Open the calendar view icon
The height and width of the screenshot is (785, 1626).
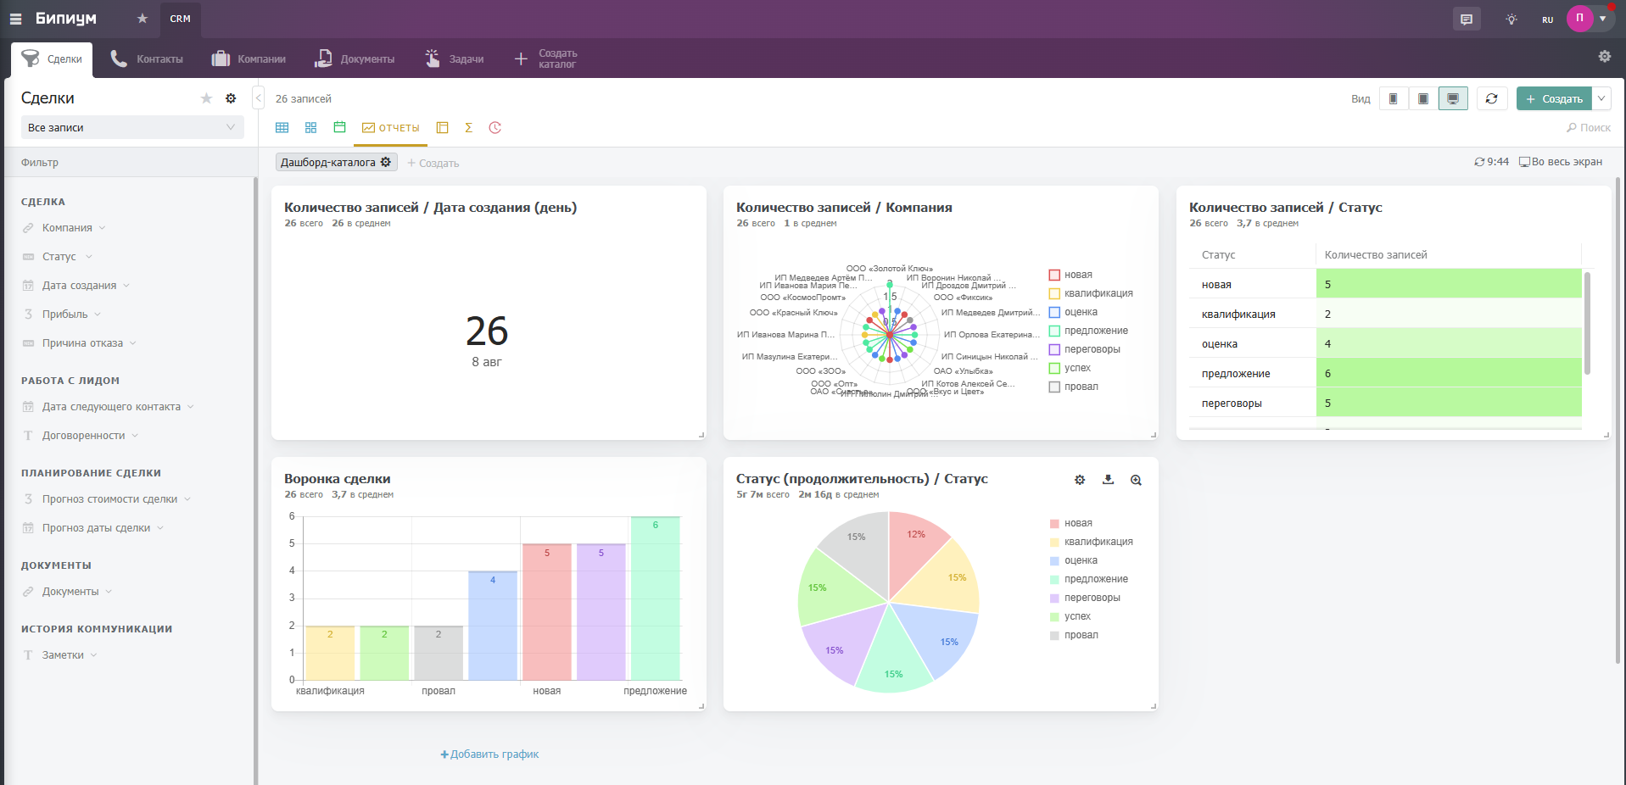point(339,128)
